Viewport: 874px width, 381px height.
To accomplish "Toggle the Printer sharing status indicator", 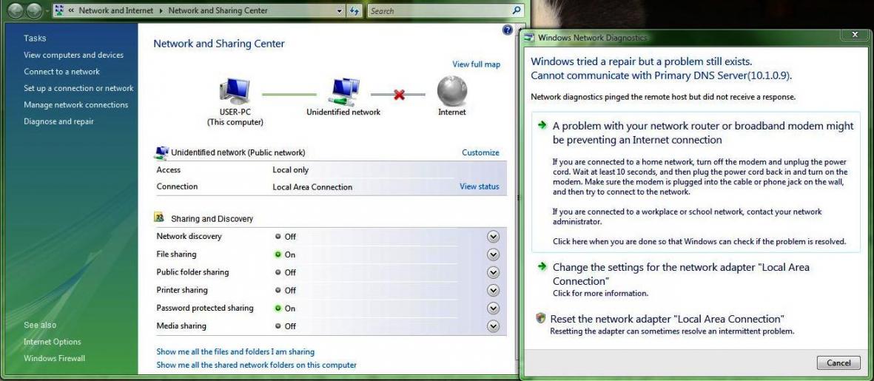I will (x=278, y=290).
